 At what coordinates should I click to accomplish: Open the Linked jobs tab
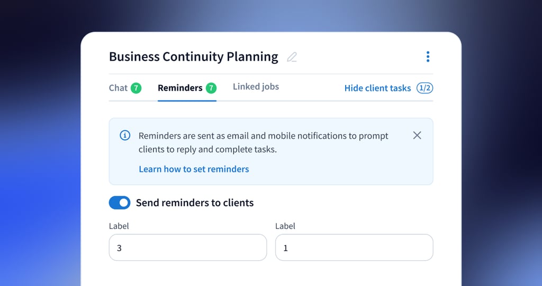[x=256, y=87]
